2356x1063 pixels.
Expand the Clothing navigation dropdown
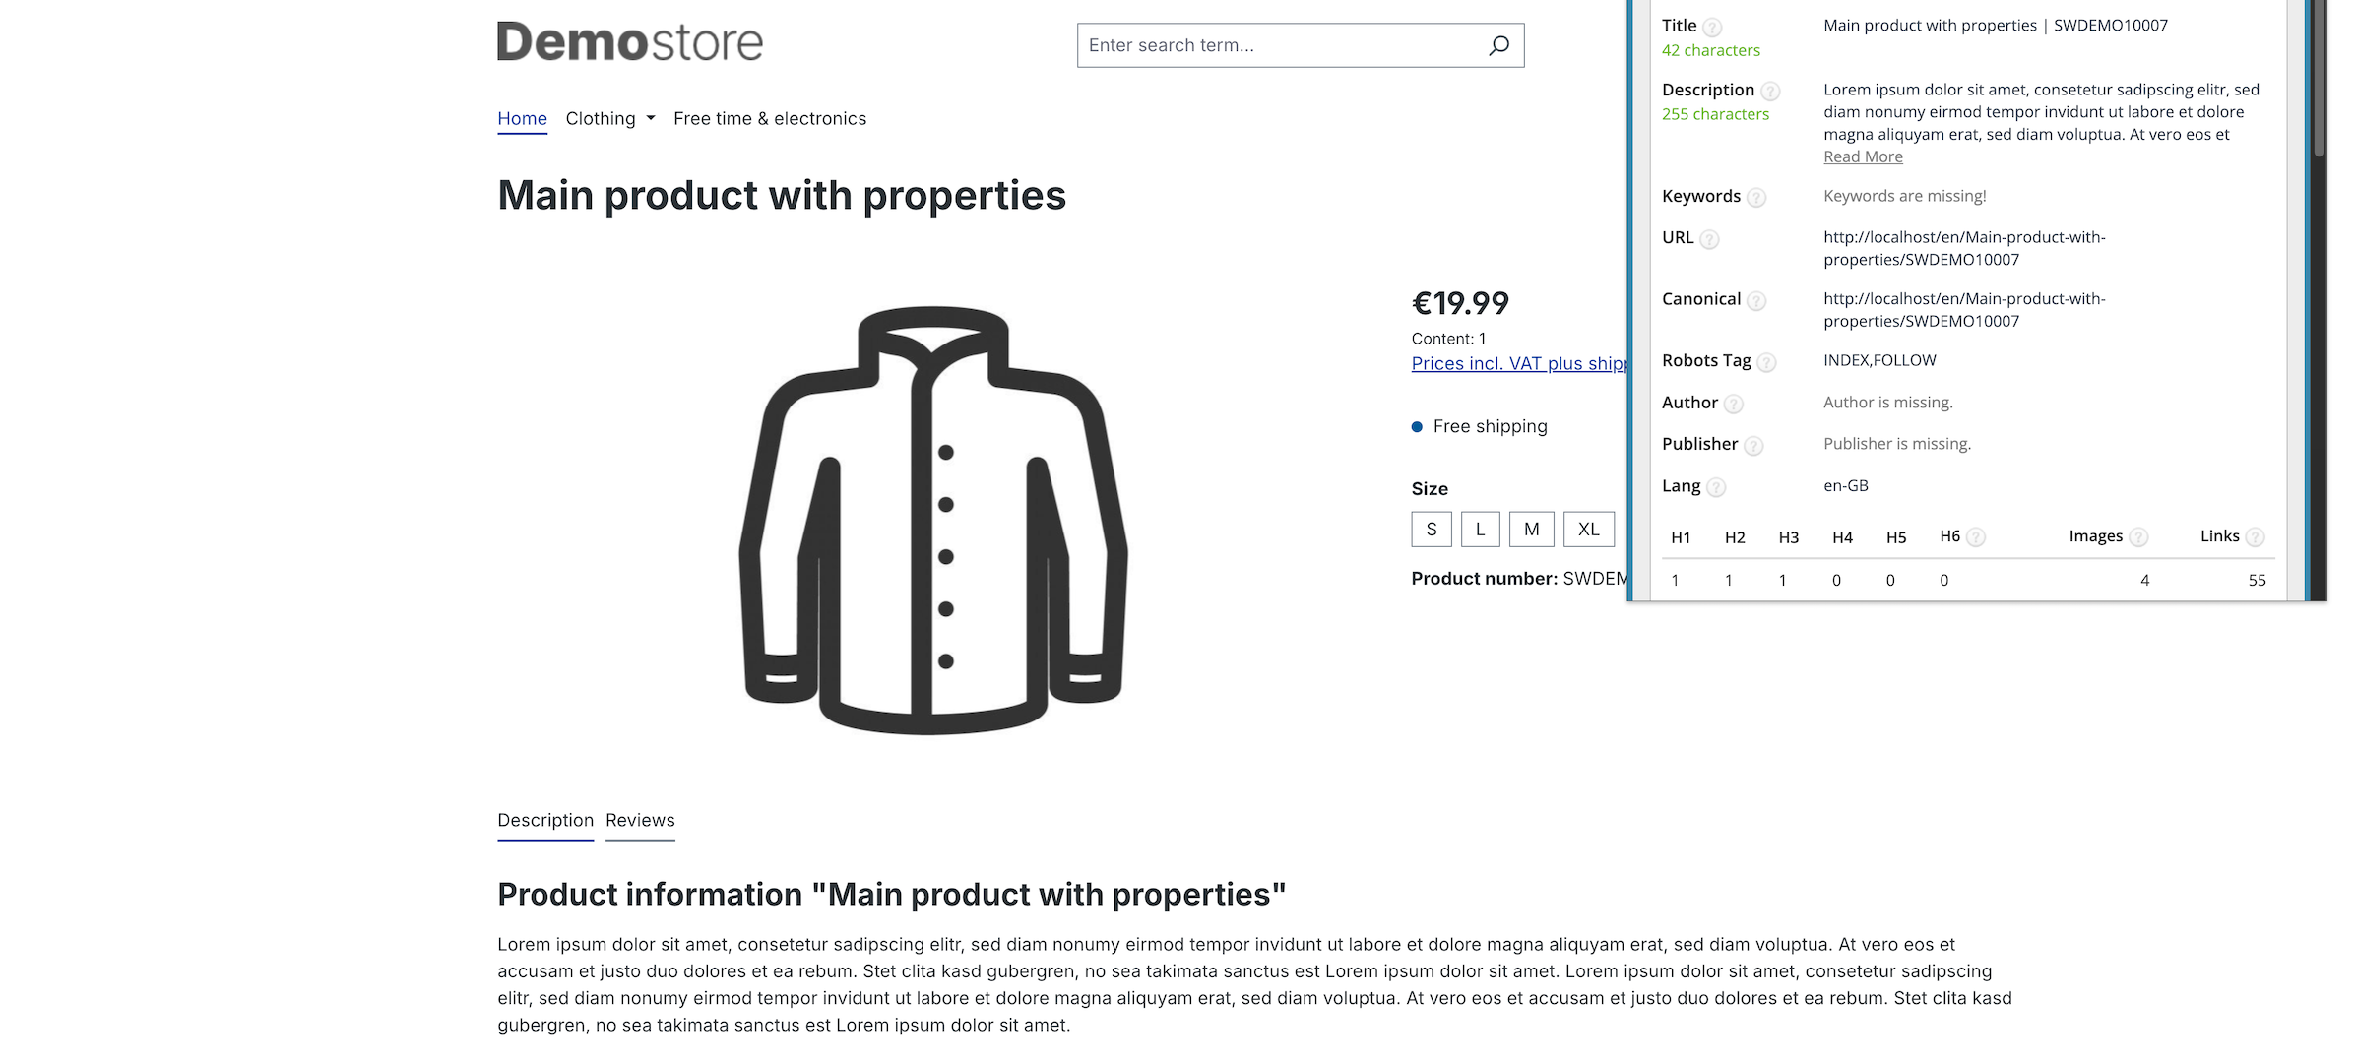click(x=610, y=119)
